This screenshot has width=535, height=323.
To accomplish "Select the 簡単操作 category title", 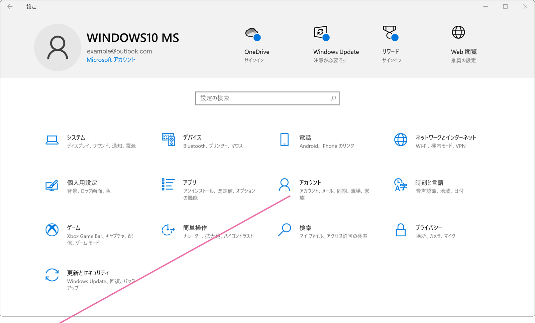I will (x=195, y=228).
